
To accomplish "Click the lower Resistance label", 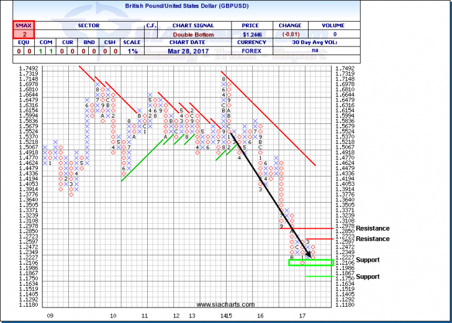I will [x=374, y=239].
